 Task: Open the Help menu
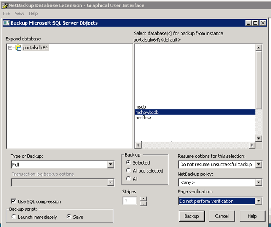coord(33,13)
